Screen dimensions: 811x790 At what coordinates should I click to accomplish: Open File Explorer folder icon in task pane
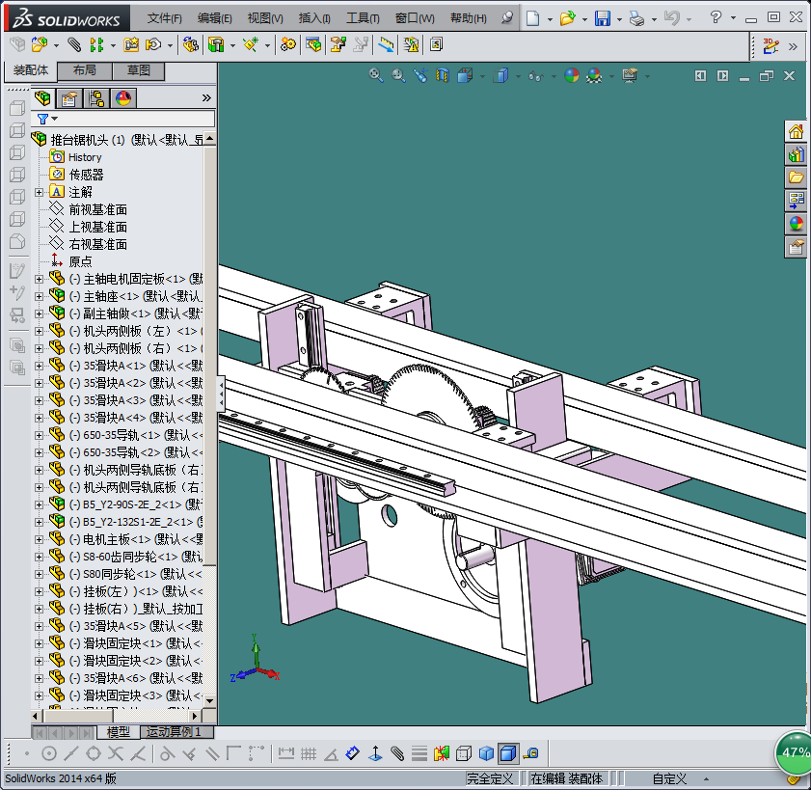pos(796,177)
